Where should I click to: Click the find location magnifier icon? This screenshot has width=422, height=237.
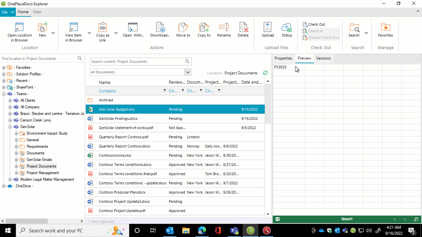(80, 58)
